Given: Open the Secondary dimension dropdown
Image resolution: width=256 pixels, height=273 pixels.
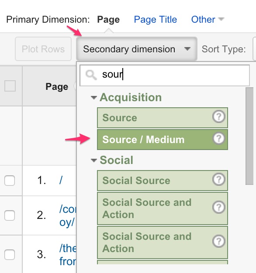Looking at the screenshot, I should tap(137, 49).
